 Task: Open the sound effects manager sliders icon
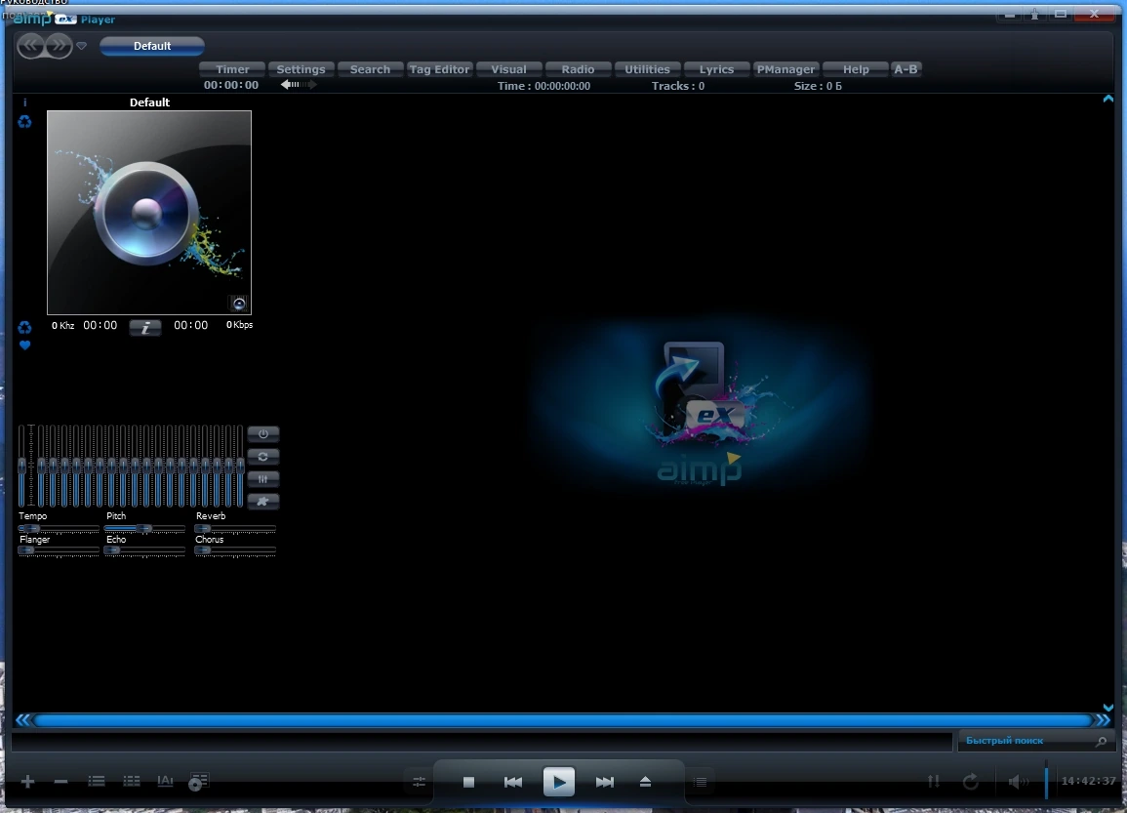tap(419, 782)
